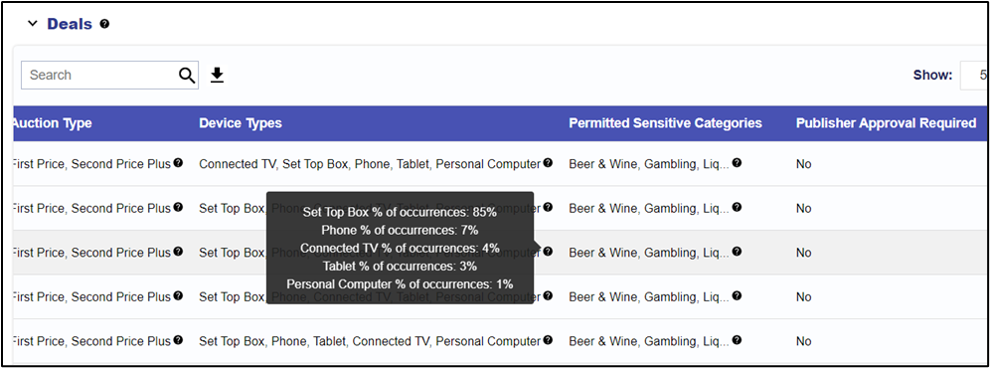The height and width of the screenshot is (368, 990).
Task: Click the magnifying glass search icon
Action: 186,76
